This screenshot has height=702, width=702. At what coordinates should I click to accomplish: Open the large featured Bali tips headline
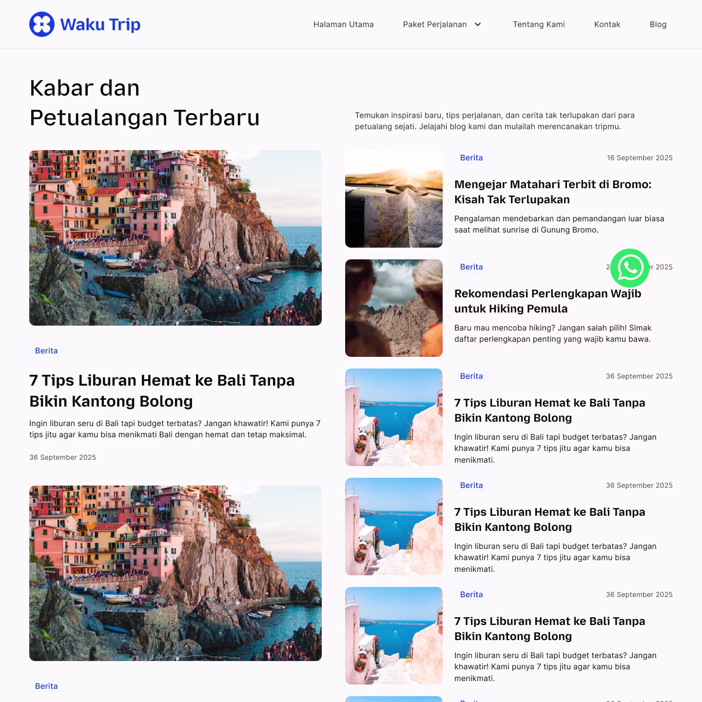(x=162, y=390)
